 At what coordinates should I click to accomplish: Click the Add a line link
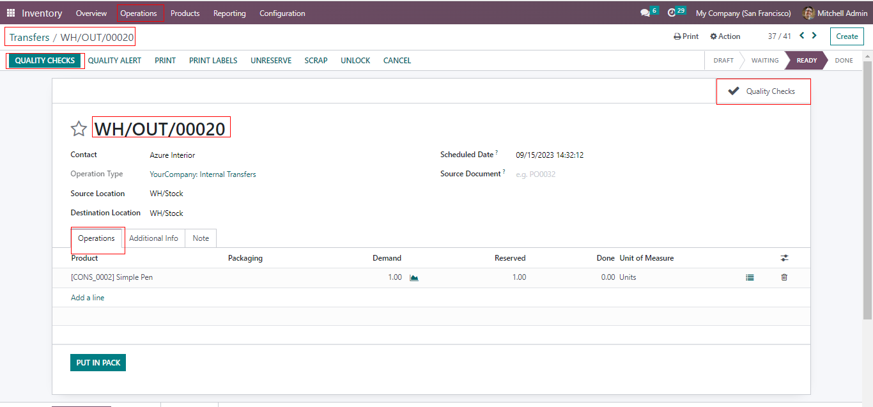coord(88,298)
